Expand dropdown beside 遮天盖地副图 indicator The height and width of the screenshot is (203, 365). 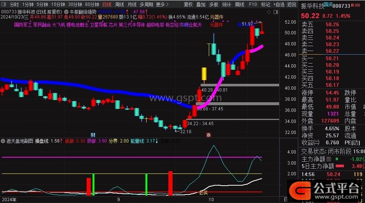click(x=3, y=141)
